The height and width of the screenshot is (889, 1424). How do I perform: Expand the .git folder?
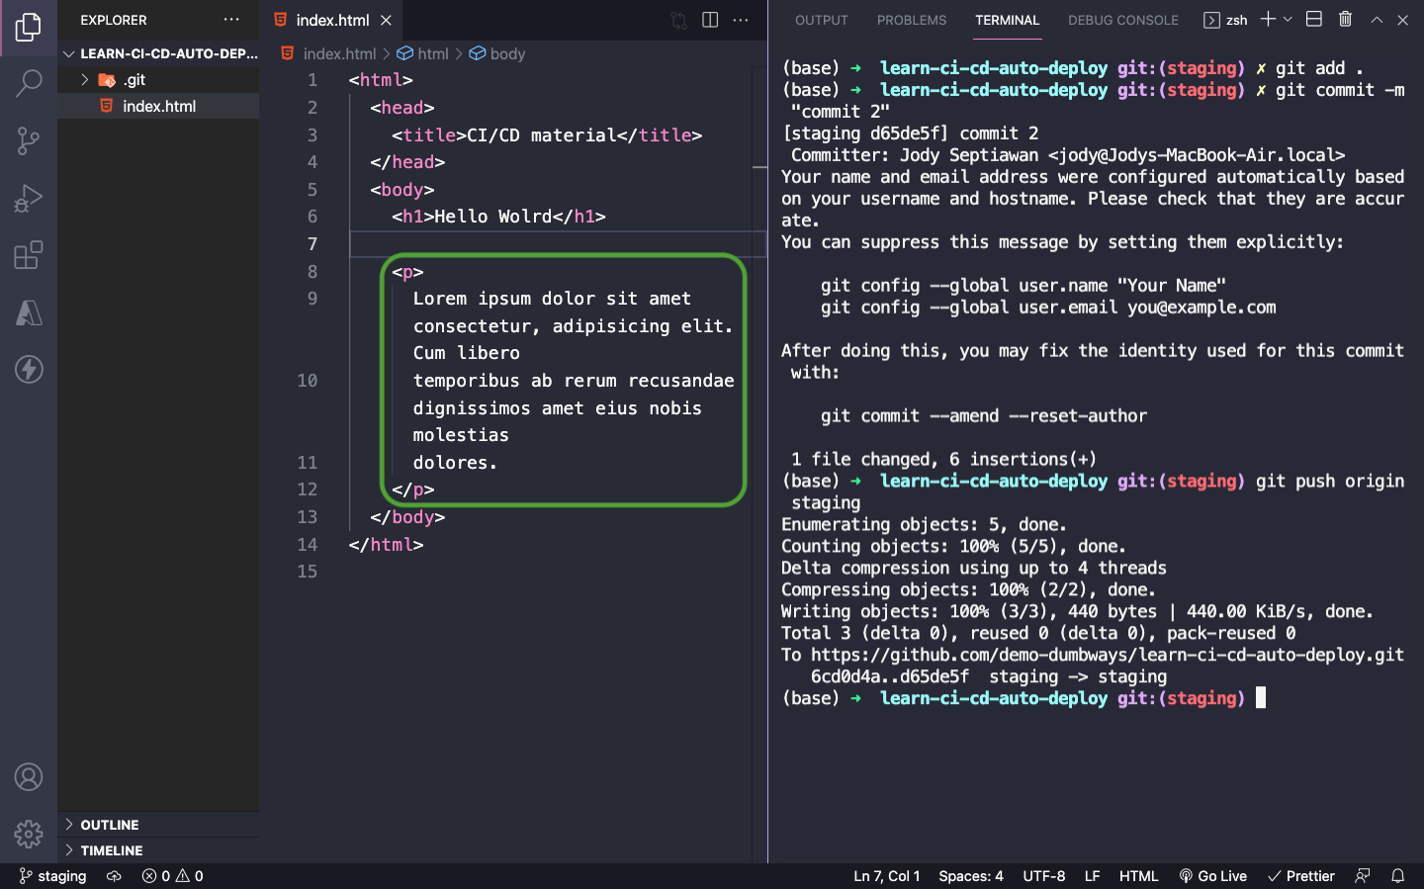pyautogui.click(x=133, y=80)
